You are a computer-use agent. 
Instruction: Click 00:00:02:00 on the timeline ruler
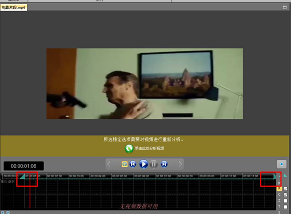pyautogui.click(x=55, y=176)
